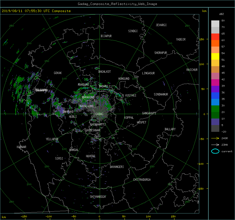
Task: Click the red 60 dBZ legend swatch
Action: tap(215, 37)
